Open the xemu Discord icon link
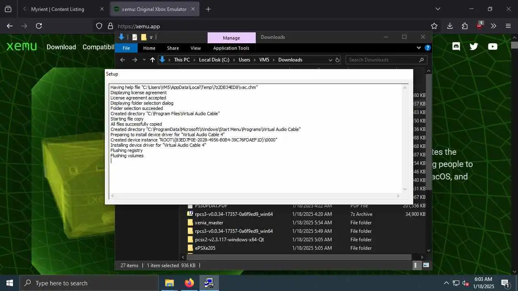The width and height of the screenshot is (518, 291). [456, 46]
